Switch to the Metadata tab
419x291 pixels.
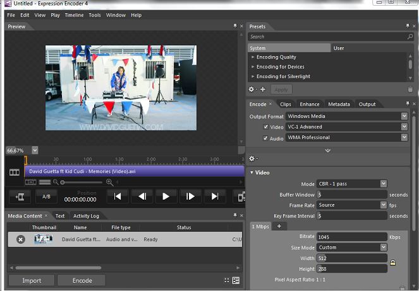click(x=339, y=104)
